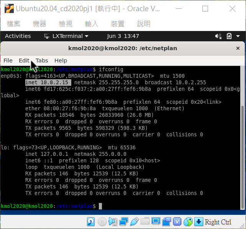Open the VirtualBox 機器 menu
The image size is (246, 229).
[x=39, y=24]
